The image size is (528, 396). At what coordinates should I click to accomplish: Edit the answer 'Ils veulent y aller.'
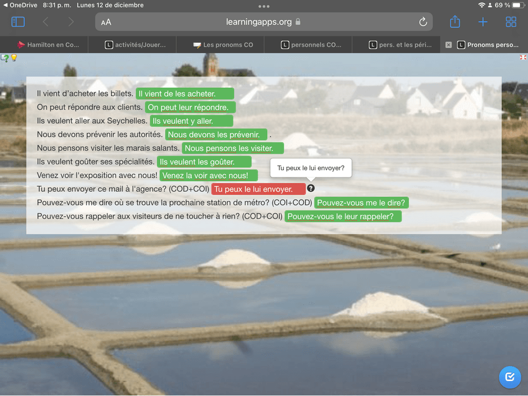(192, 121)
